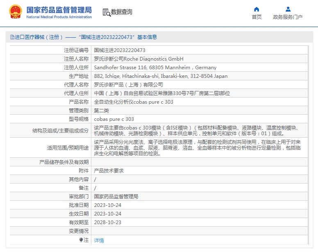Click the 结构及组成/主要组成成分 row label
This screenshot has height=252, width=318.
pyautogui.click(x=60, y=131)
